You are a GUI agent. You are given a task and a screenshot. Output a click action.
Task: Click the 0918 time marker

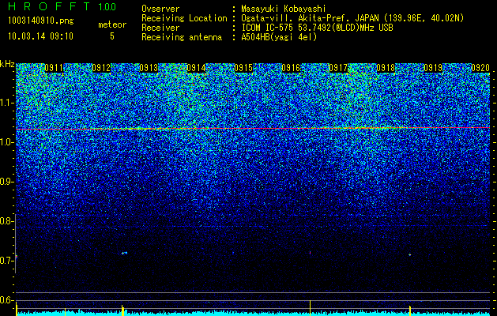click(x=386, y=68)
